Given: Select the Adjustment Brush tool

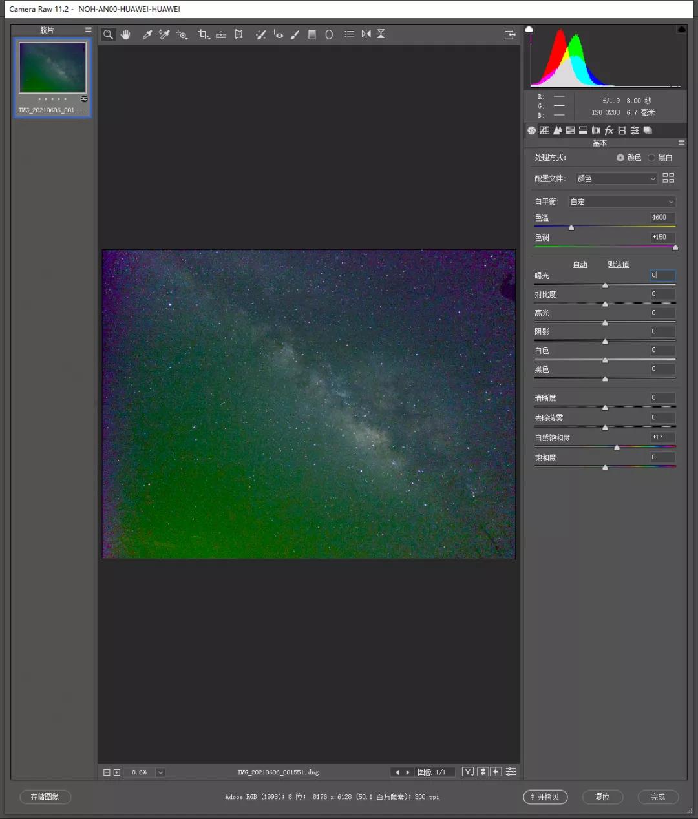Looking at the screenshot, I should click(295, 35).
